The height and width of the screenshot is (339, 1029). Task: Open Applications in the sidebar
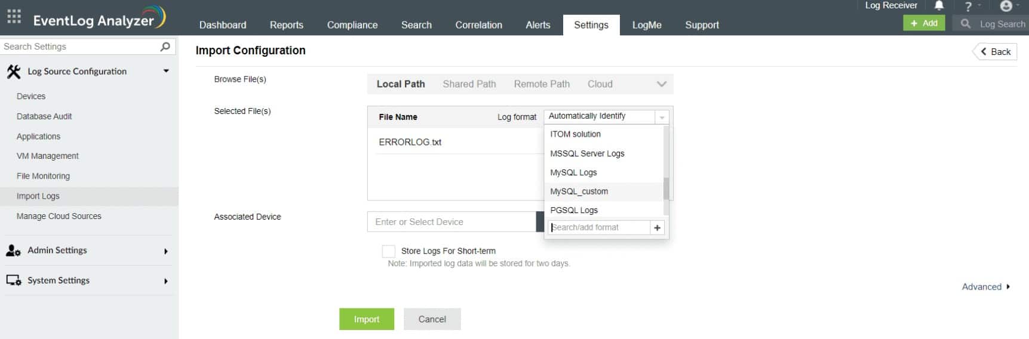pyautogui.click(x=38, y=137)
